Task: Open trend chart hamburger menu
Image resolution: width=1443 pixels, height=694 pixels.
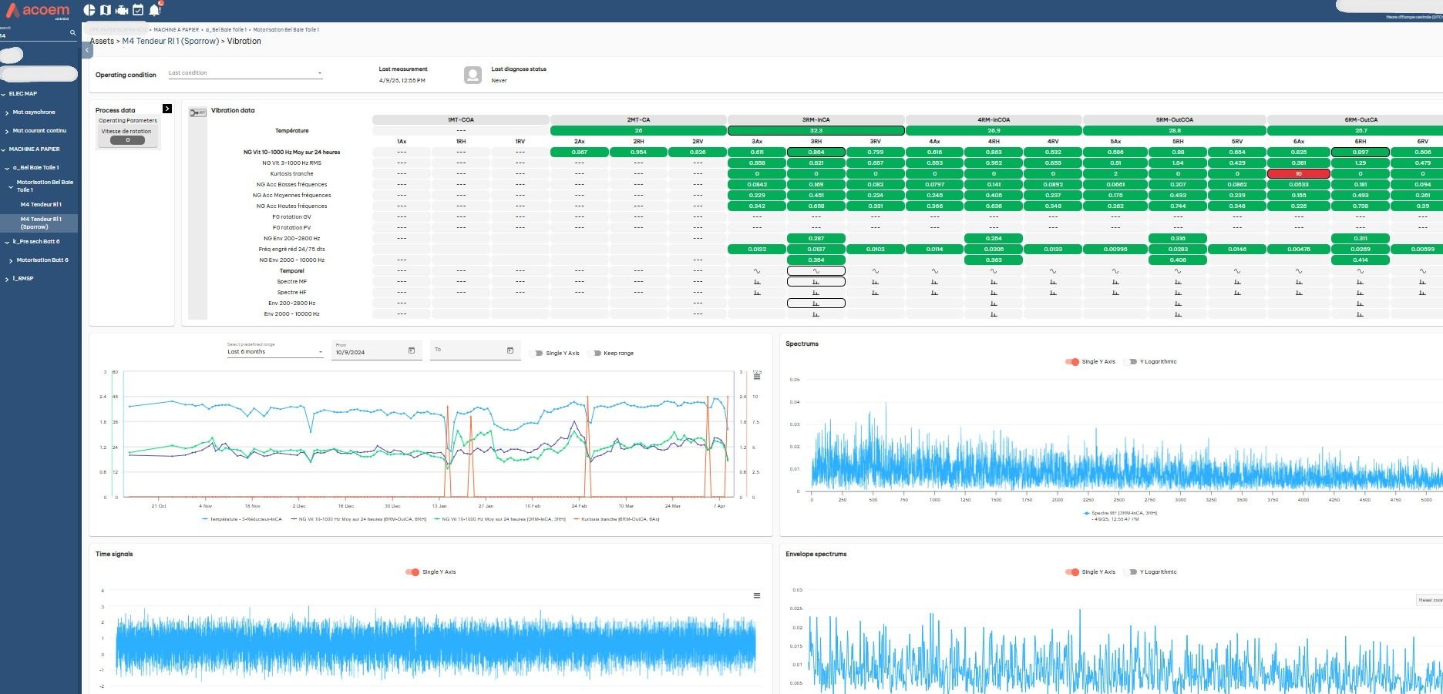Action: click(x=757, y=376)
